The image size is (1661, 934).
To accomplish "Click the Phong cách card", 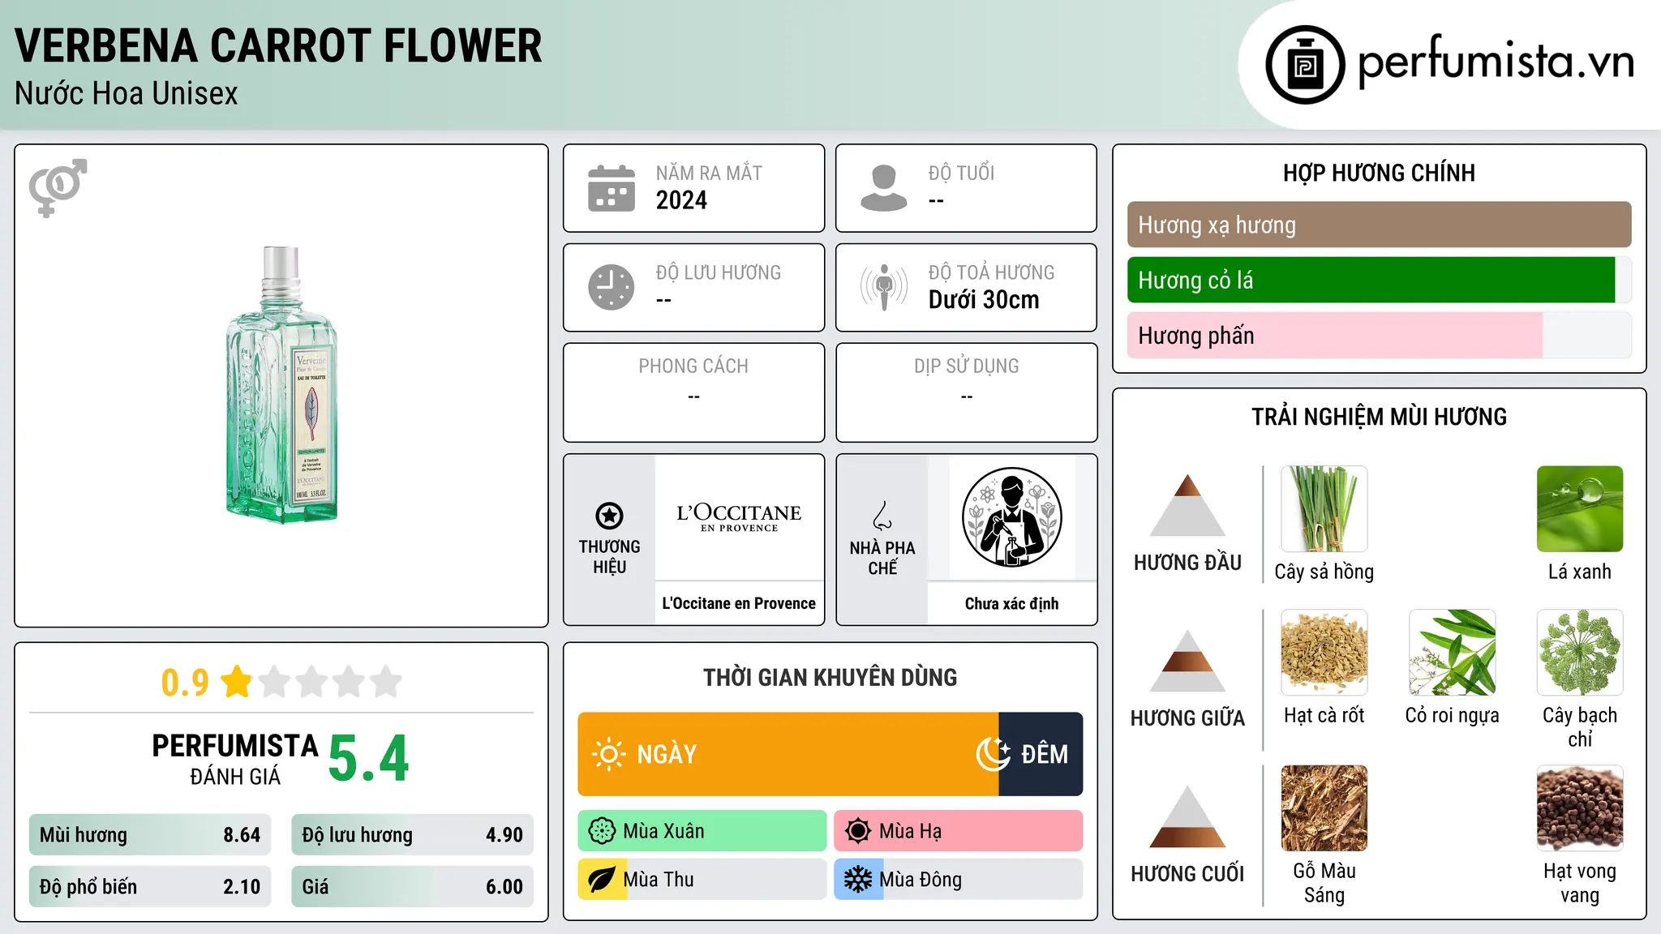I will click(693, 392).
